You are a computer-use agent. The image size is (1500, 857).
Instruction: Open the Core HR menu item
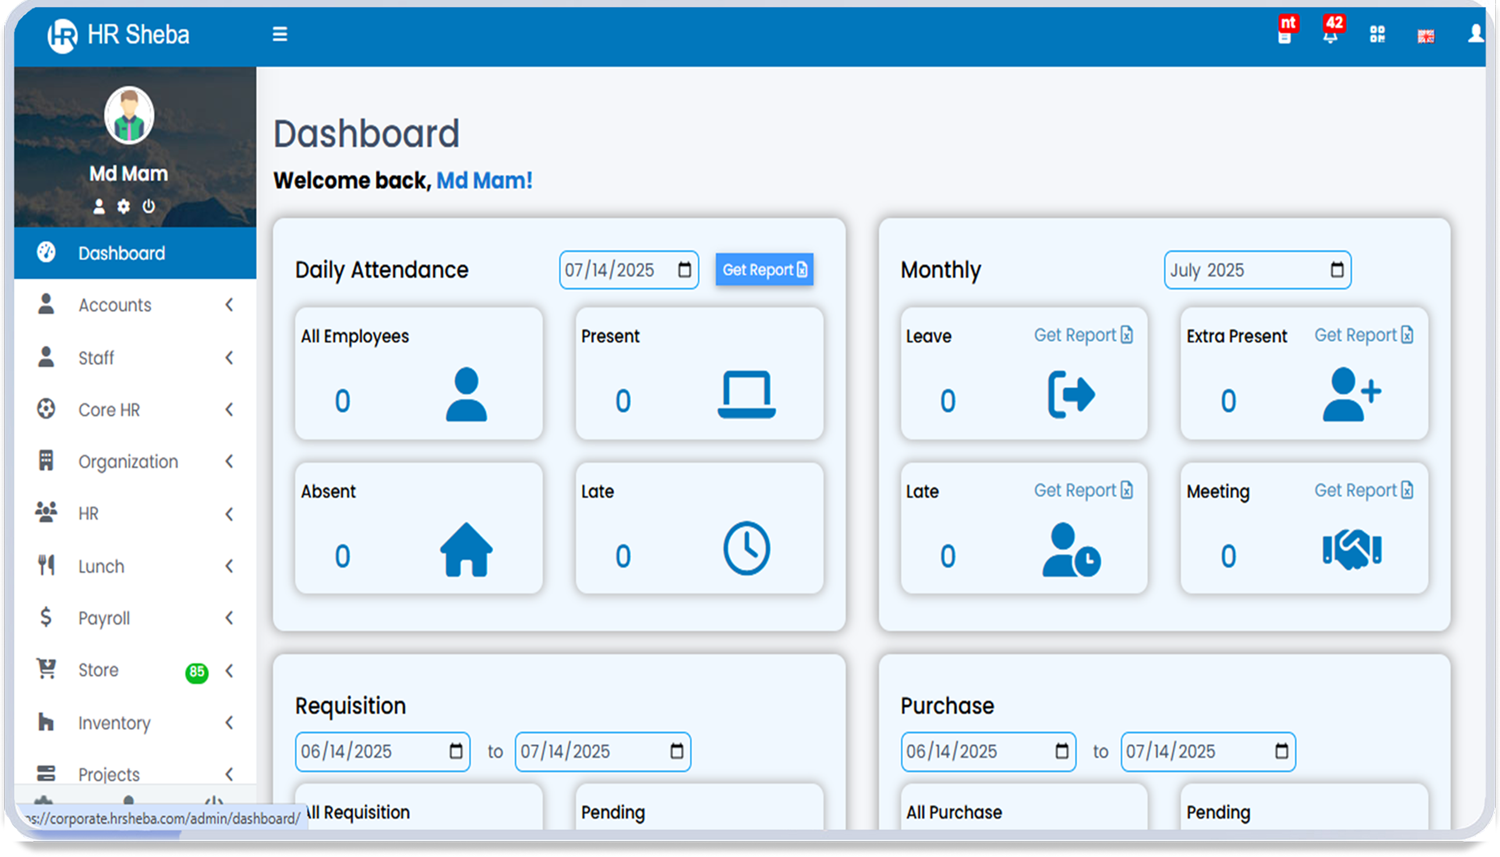tap(109, 410)
